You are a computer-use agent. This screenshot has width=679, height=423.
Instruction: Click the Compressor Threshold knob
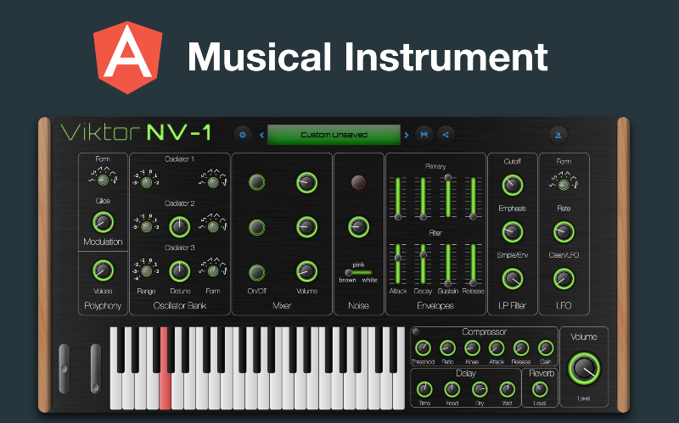tap(423, 348)
